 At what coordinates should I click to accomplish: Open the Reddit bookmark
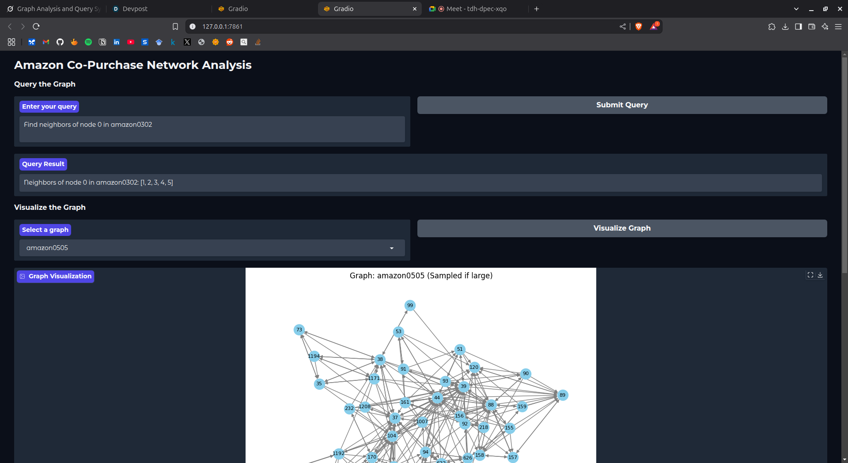coord(230,42)
